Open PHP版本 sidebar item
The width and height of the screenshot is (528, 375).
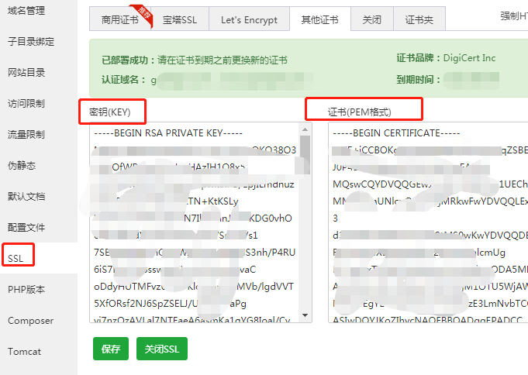click(26, 290)
